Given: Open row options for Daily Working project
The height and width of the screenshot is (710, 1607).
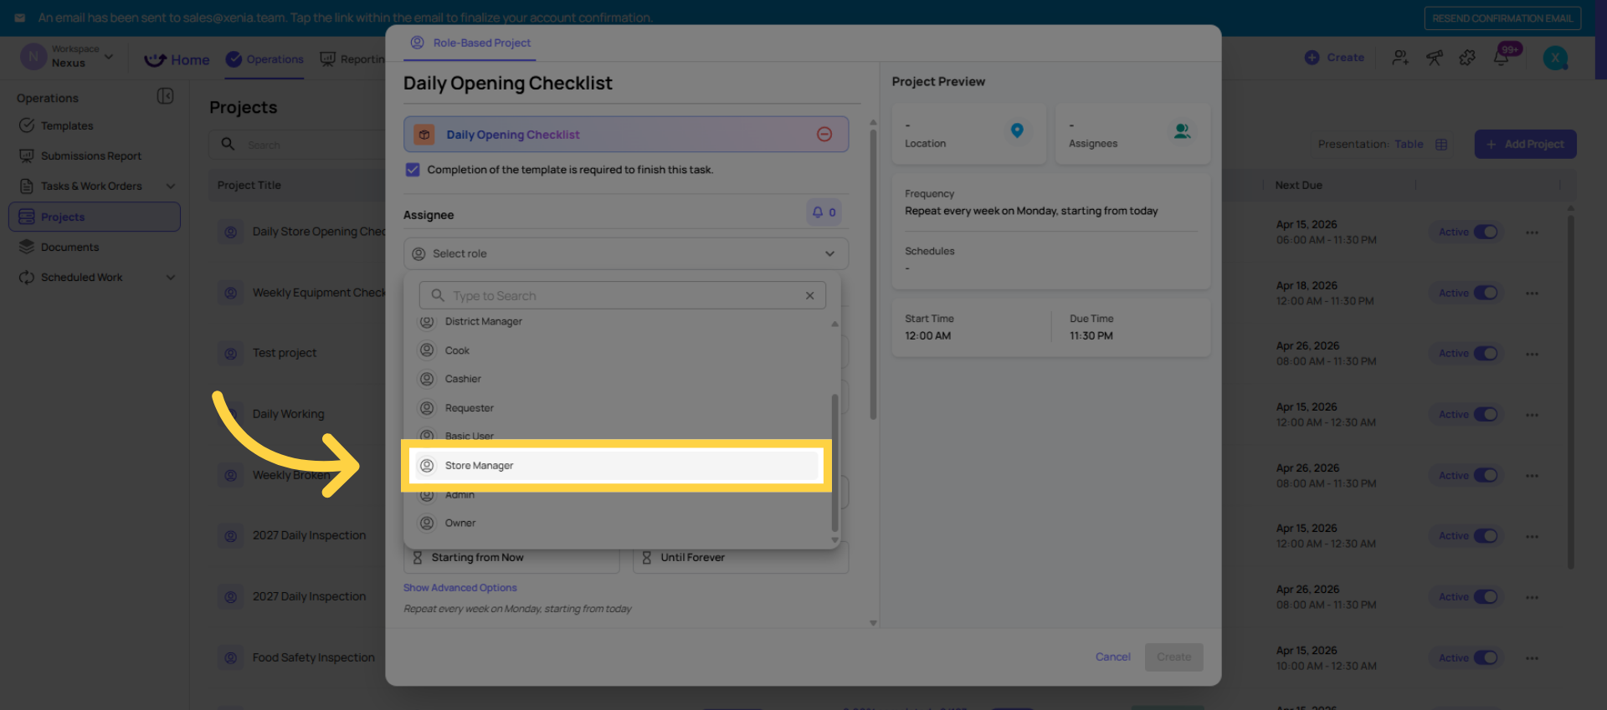Looking at the screenshot, I should pos(1532,415).
